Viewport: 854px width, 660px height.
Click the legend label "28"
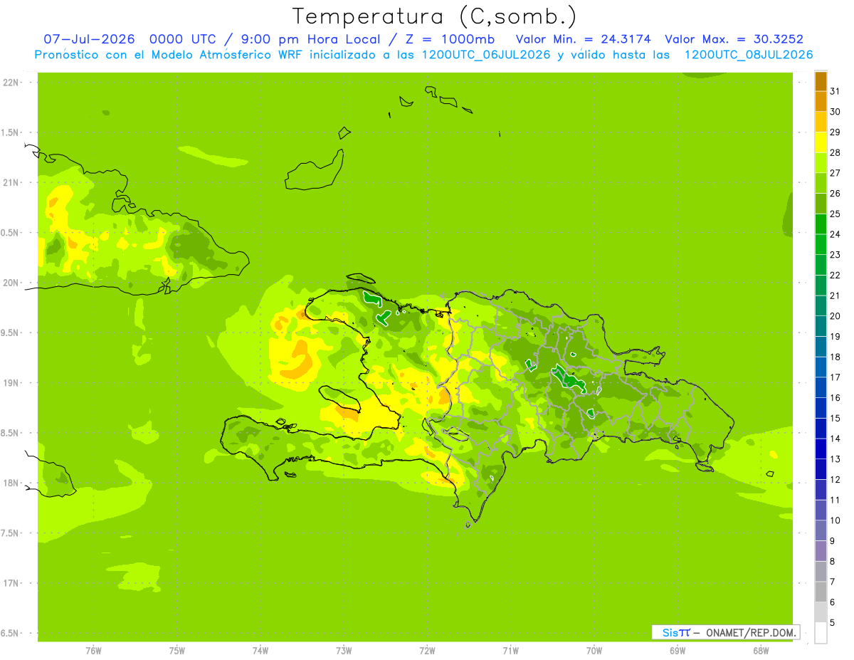[835, 152]
